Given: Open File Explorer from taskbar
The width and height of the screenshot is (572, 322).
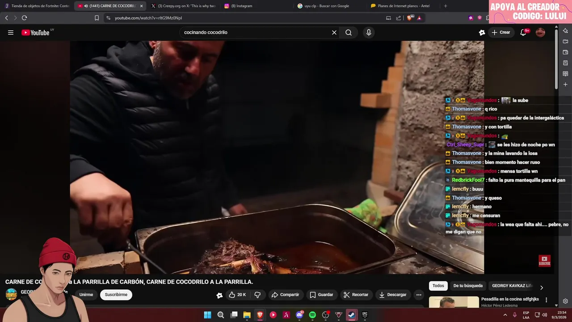Looking at the screenshot, I should [247, 315].
